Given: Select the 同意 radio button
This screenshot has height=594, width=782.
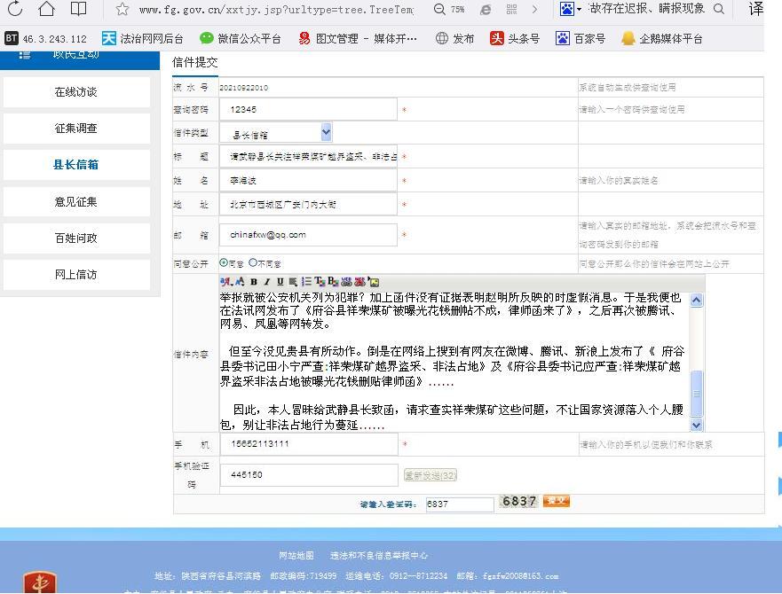Looking at the screenshot, I should (224, 263).
